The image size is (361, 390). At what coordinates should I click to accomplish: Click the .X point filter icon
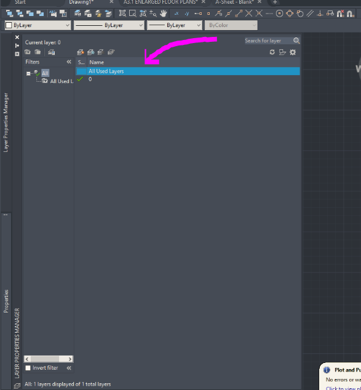pos(177,14)
